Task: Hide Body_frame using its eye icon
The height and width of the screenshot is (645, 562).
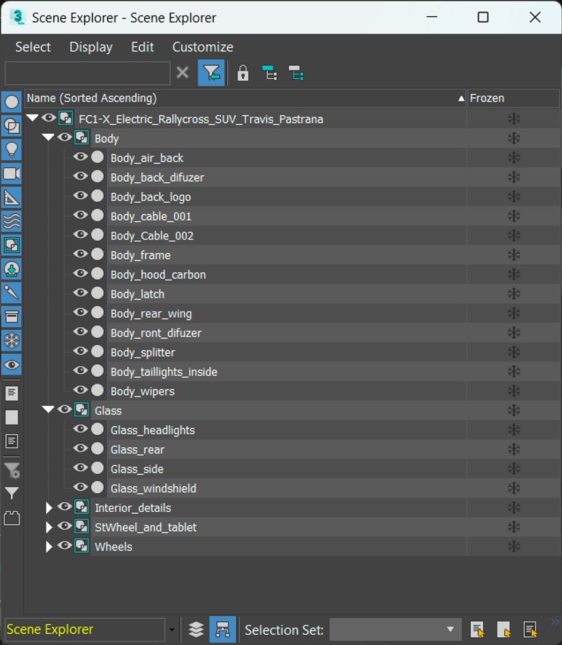Action: pyautogui.click(x=81, y=254)
